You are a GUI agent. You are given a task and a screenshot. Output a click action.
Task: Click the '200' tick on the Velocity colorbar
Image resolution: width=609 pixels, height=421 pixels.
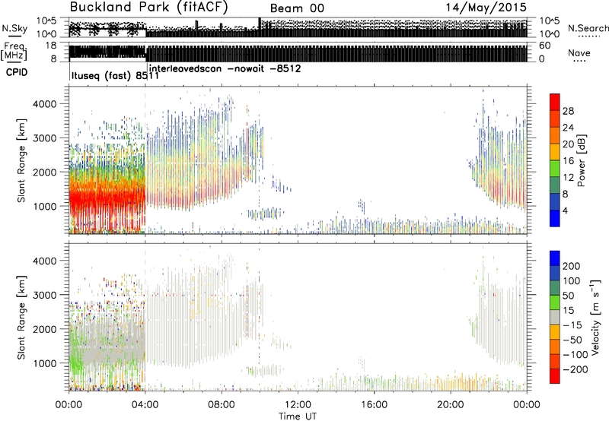click(572, 266)
